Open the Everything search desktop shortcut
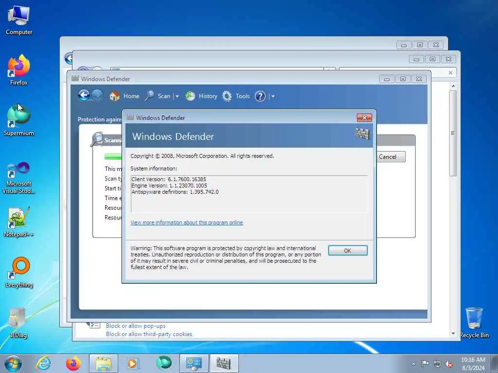Screen dimensions: 498x373 [19, 272]
